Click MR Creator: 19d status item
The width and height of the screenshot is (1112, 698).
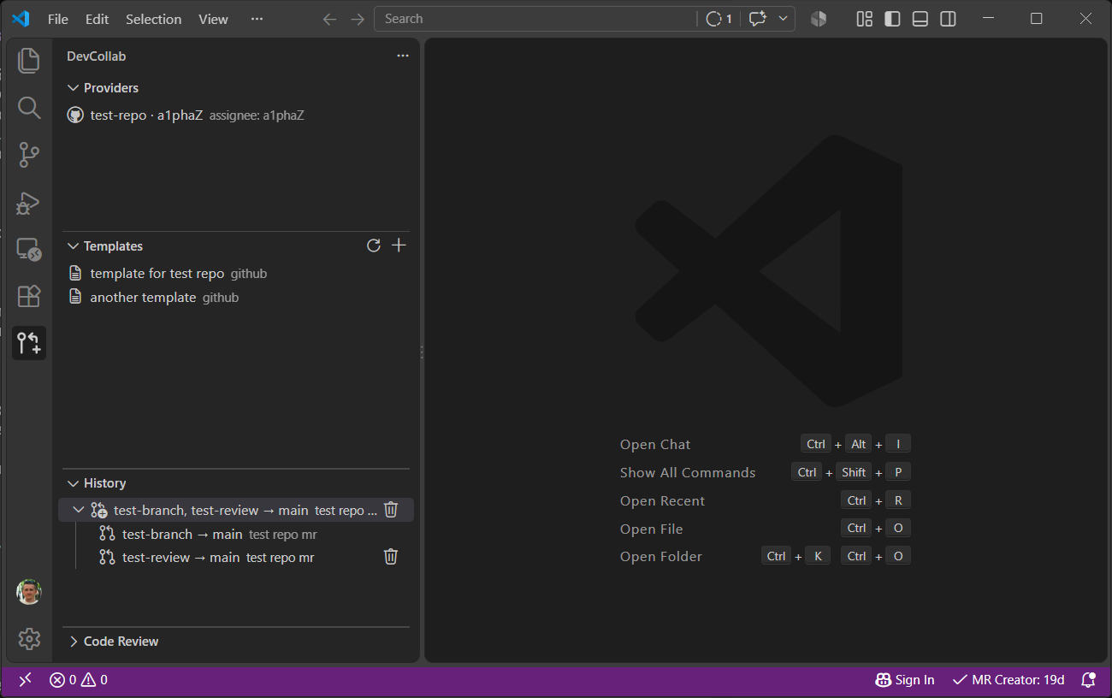point(1008,680)
